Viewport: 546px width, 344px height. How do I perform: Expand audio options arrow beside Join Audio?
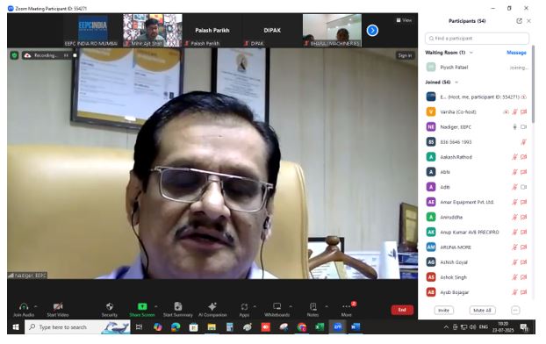coord(35,306)
